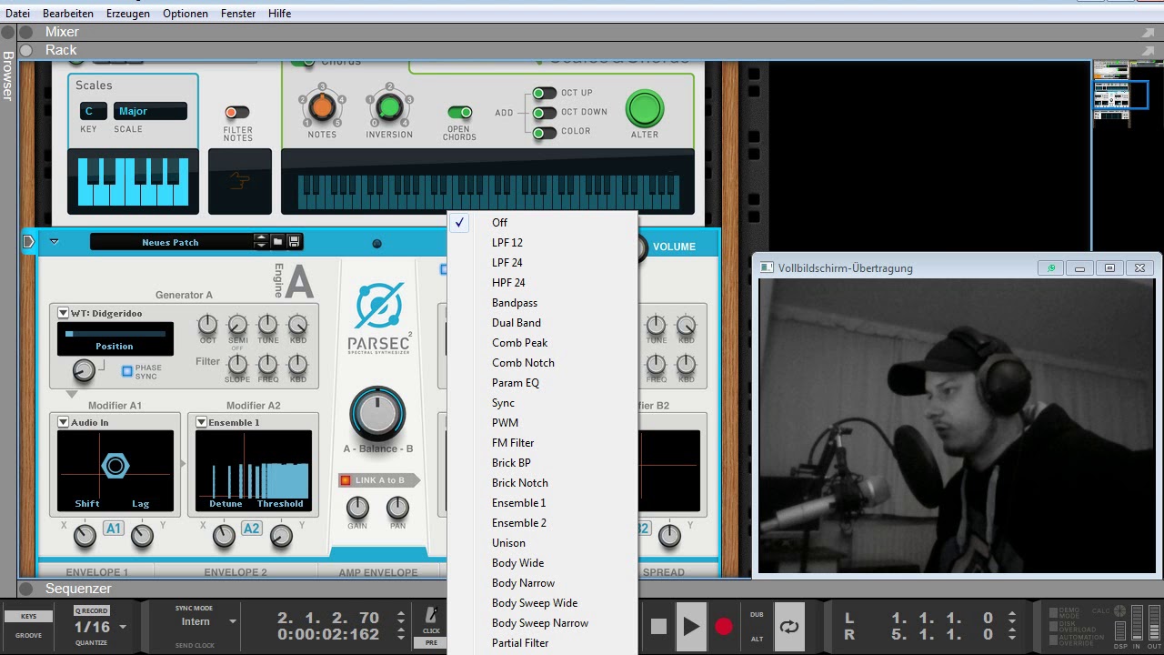1164x655 pixels.
Task: Detach the Mixer panel with arrow icon
Action: pos(1148,32)
